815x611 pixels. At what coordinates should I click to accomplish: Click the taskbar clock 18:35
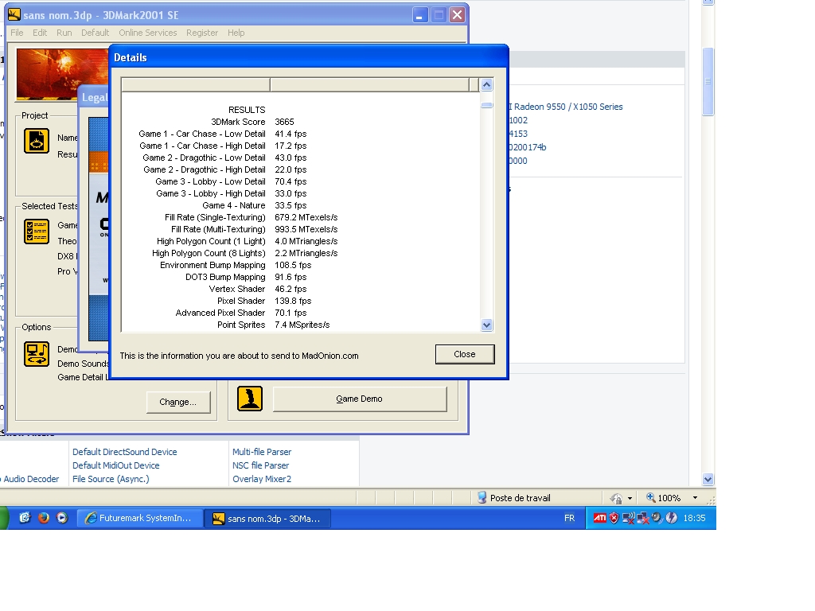pos(694,518)
